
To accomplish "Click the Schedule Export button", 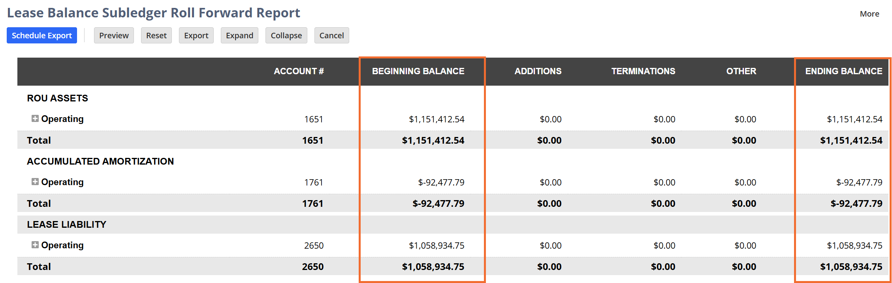I will coord(42,36).
